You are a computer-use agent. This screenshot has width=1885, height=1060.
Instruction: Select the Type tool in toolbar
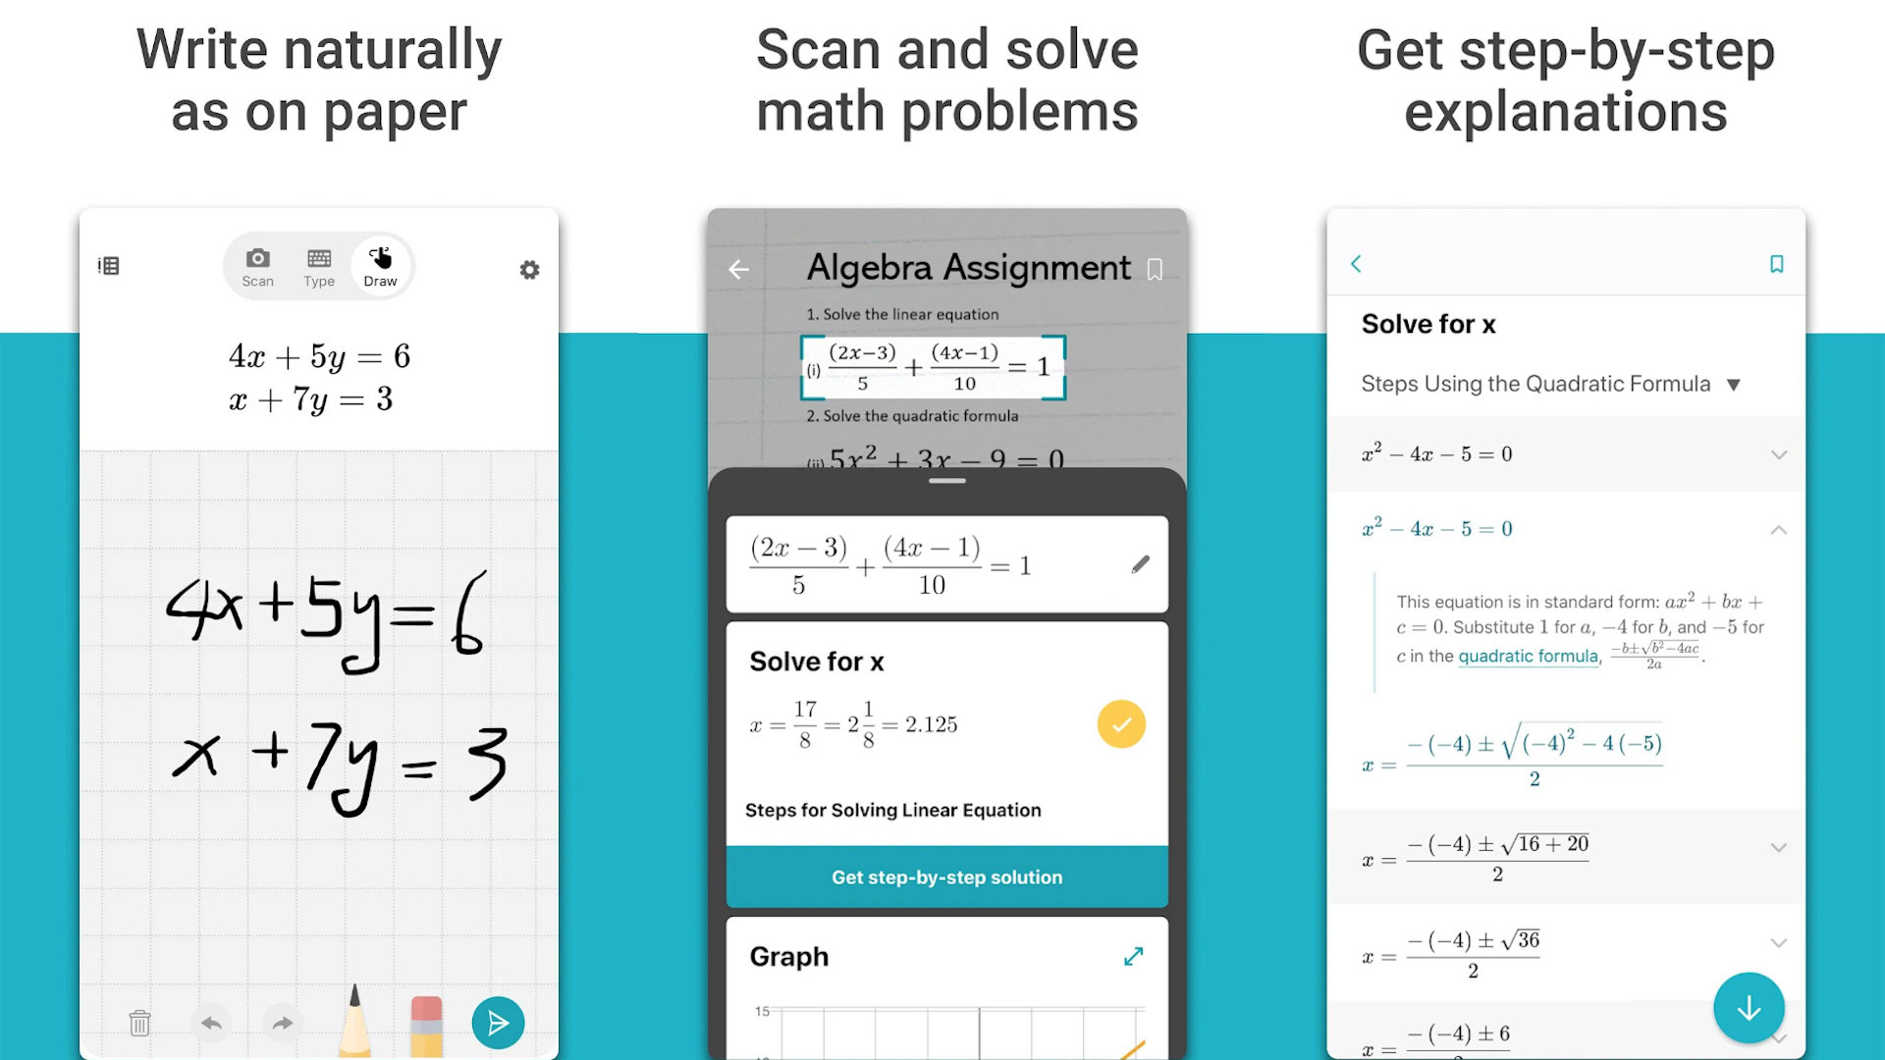pos(316,265)
